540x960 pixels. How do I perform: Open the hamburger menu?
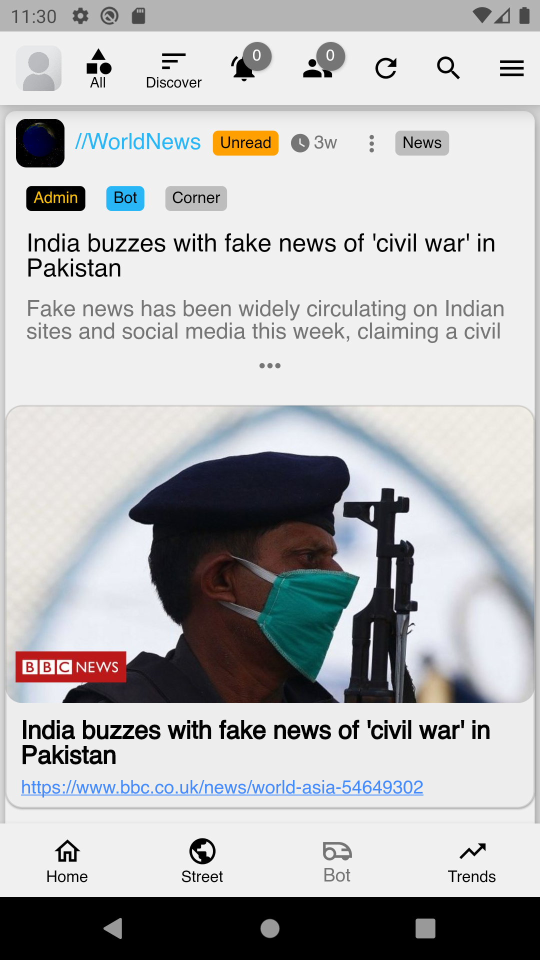(511, 68)
